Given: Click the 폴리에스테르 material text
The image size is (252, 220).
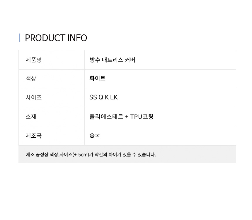Looking at the screenshot, I should [106, 116].
